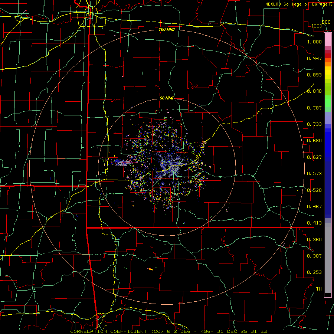Click the [CC] label above the color bar
Viewport: 334px width, 334px height.
317,26
